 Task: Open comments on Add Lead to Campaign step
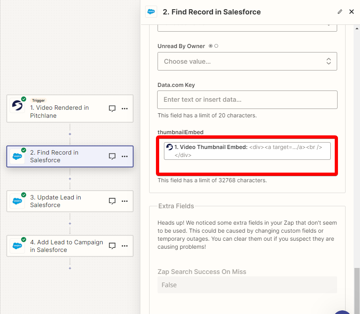(112, 246)
